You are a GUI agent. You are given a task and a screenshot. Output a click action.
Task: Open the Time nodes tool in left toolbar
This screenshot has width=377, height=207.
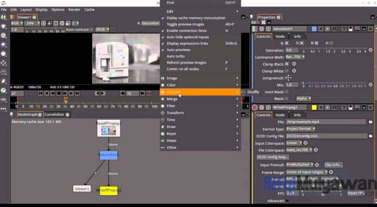(3, 72)
